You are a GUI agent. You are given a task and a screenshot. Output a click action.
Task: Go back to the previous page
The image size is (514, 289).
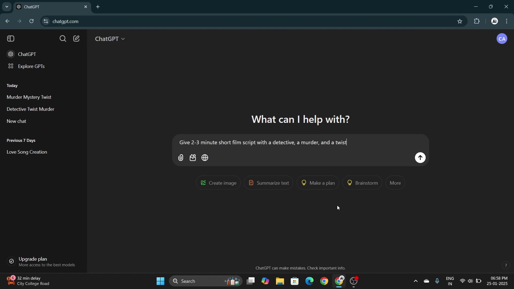pos(7,21)
